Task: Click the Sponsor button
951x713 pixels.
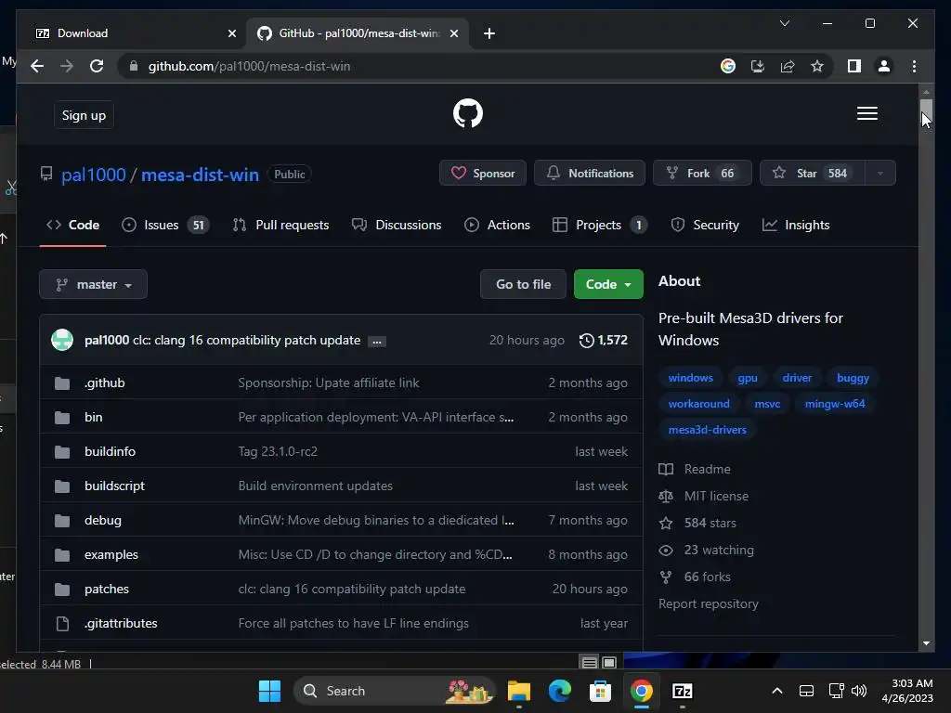Action: tap(483, 174)
